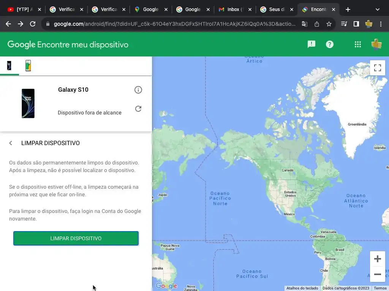
Task: Click México label on map
Action: [289, 214]
